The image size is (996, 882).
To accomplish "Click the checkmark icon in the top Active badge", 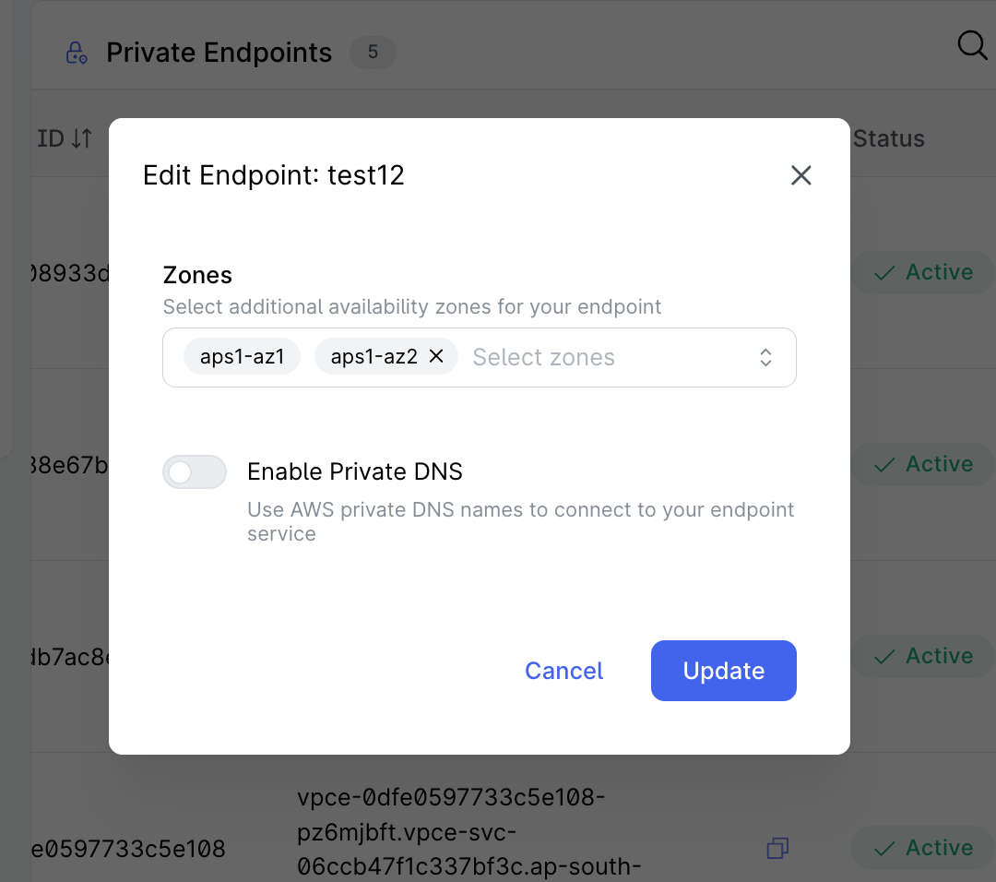I will pos(884,272).
